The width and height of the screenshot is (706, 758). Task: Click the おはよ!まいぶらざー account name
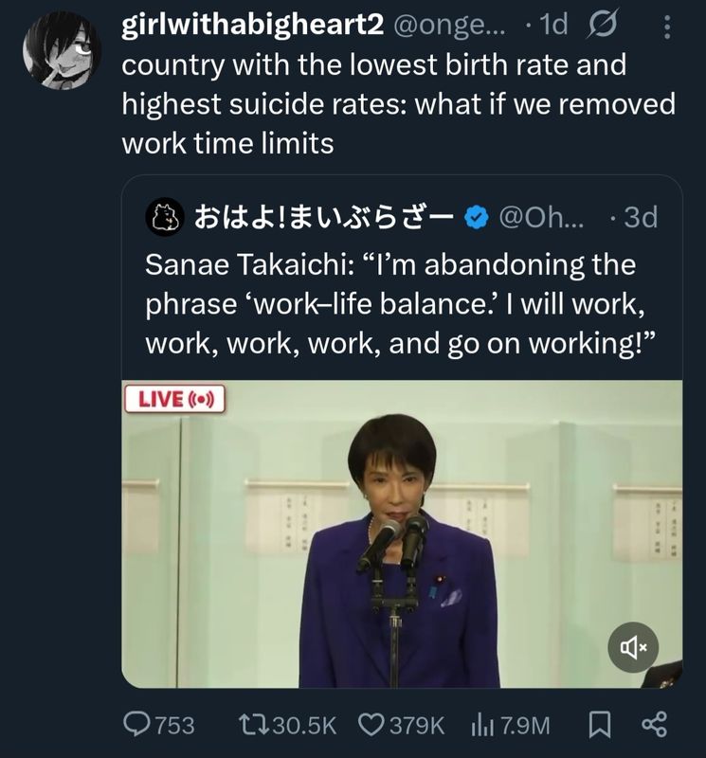324,219
